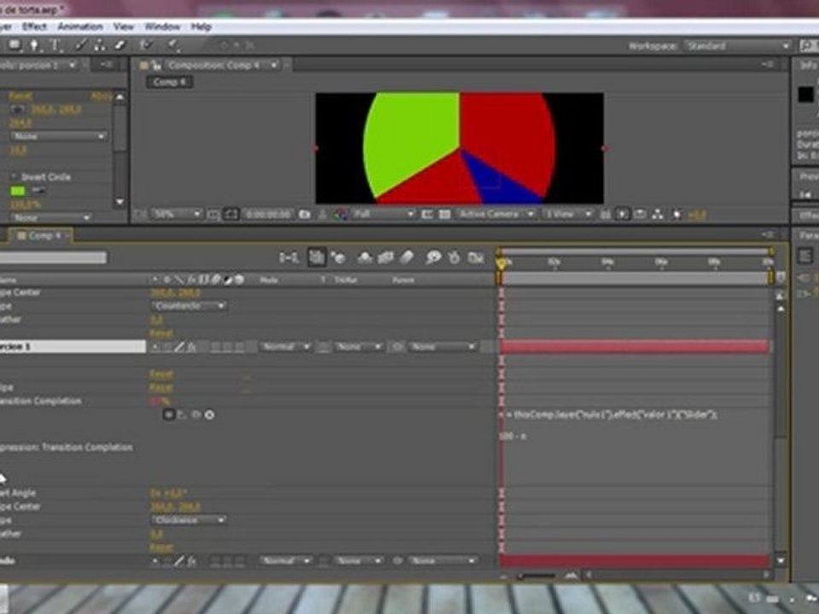Select the Clone Stamp tool
The width and height of the screenshot is (819, 614).
[x=99, y=45]
